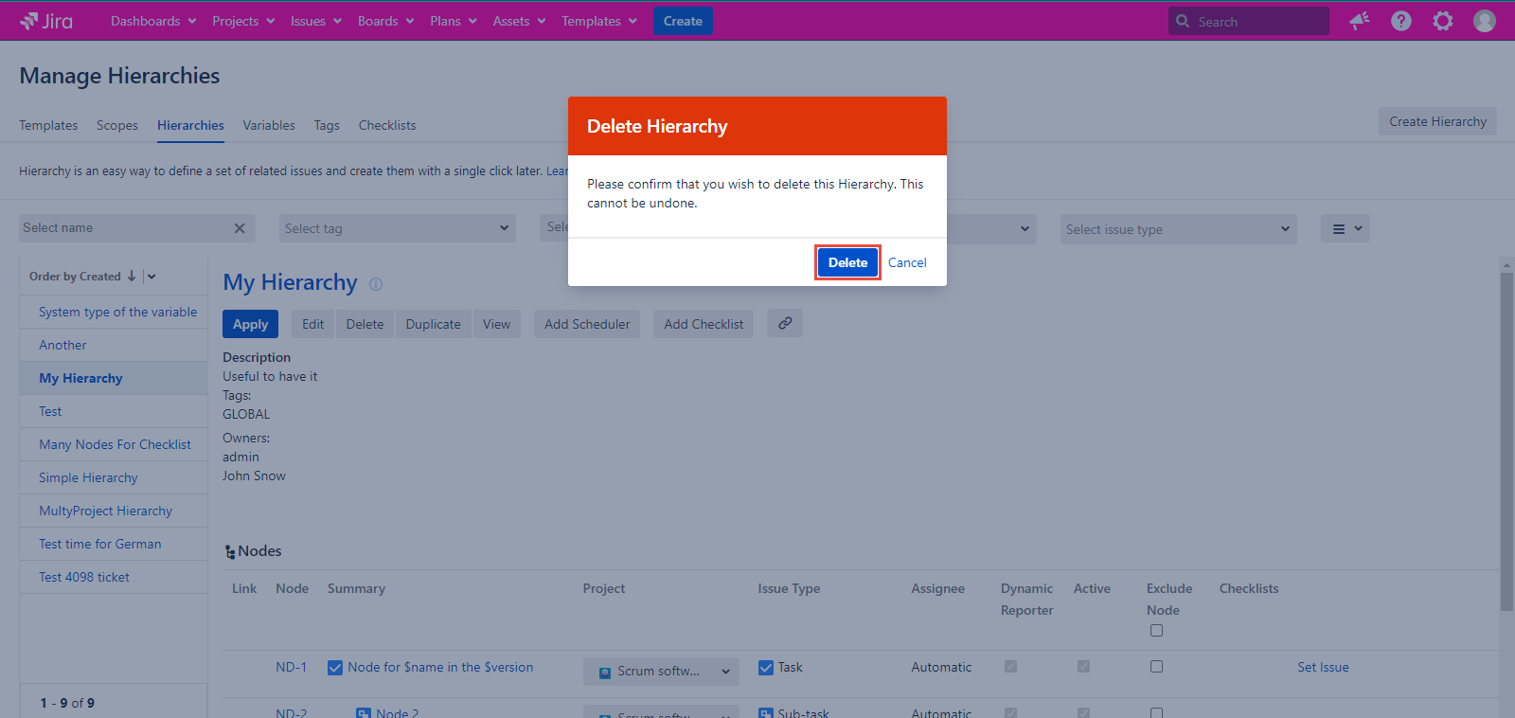This screenshot has height=718, width=1515.
Task: Open the list view options menu
Action: tap(1345, 228)
